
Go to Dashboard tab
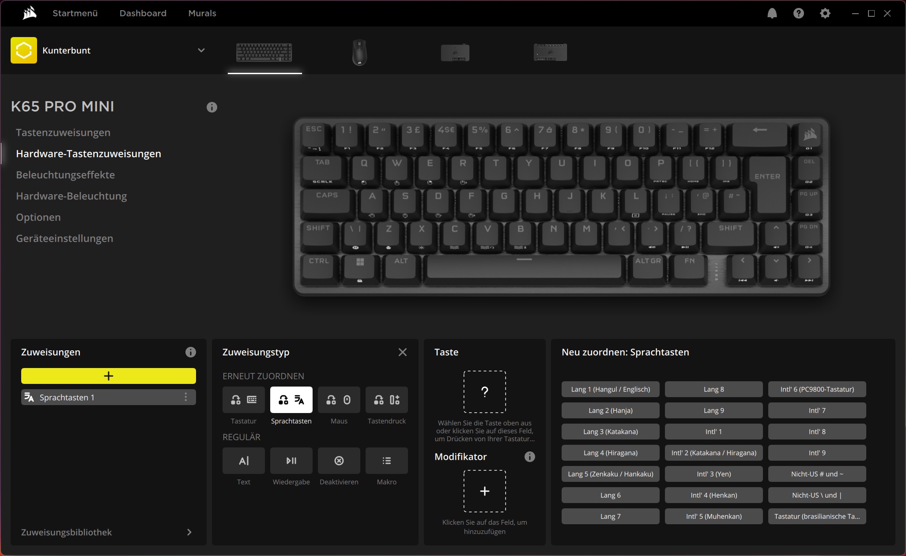pyautogui.click(x=143, y=13)
